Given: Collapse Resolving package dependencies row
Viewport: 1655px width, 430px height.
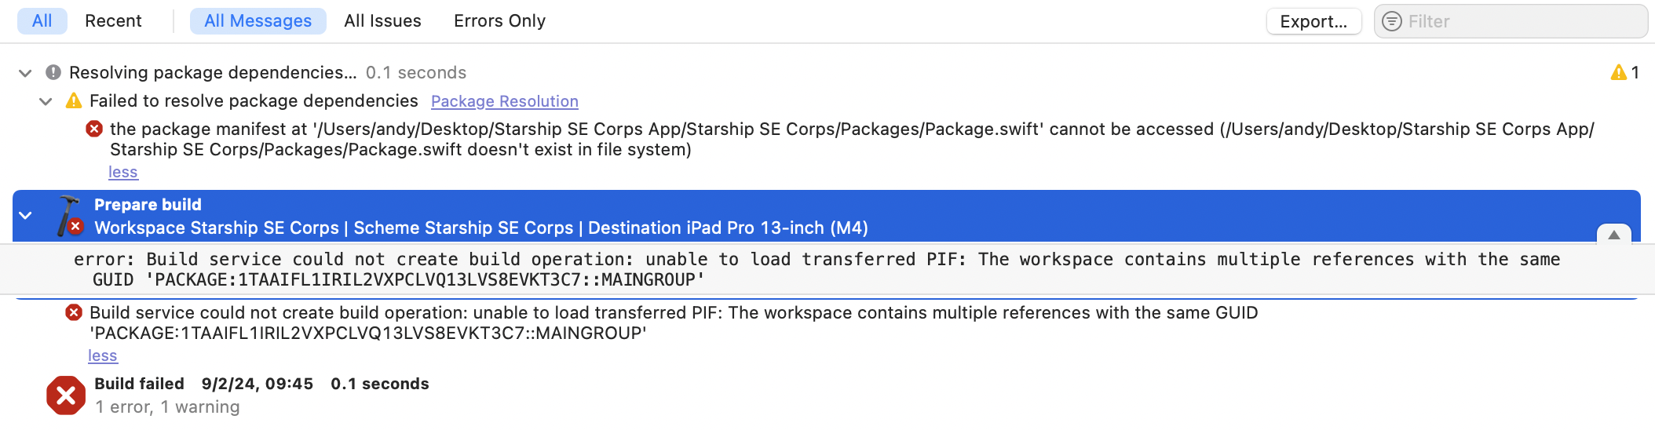Looking at the screenshot, I should (25, 73).
